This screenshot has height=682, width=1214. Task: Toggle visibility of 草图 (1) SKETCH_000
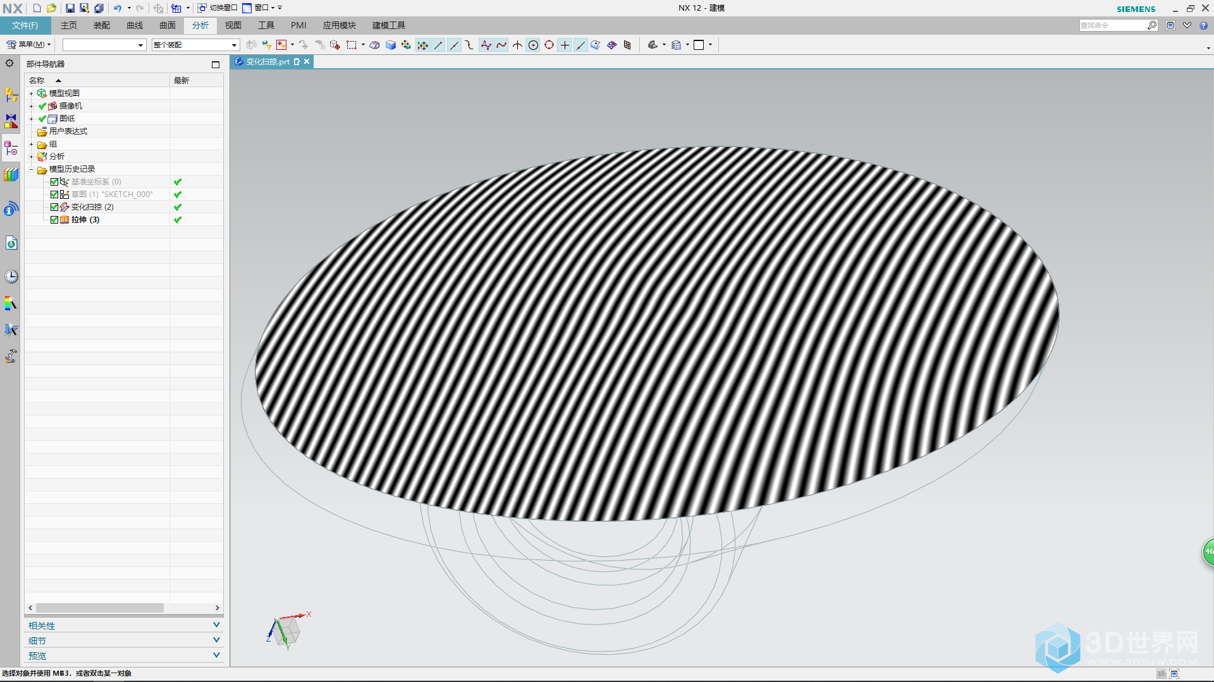click(54, 194)
